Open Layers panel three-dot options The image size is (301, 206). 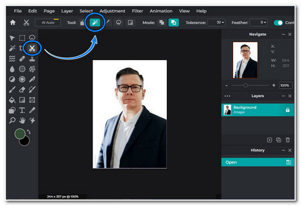coord(227,96)
